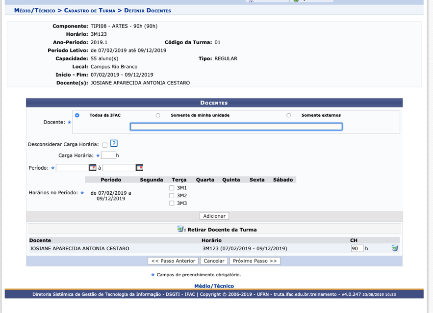Click the Quarta column header
The image size is (433, 313).
[x=205, y=180]
